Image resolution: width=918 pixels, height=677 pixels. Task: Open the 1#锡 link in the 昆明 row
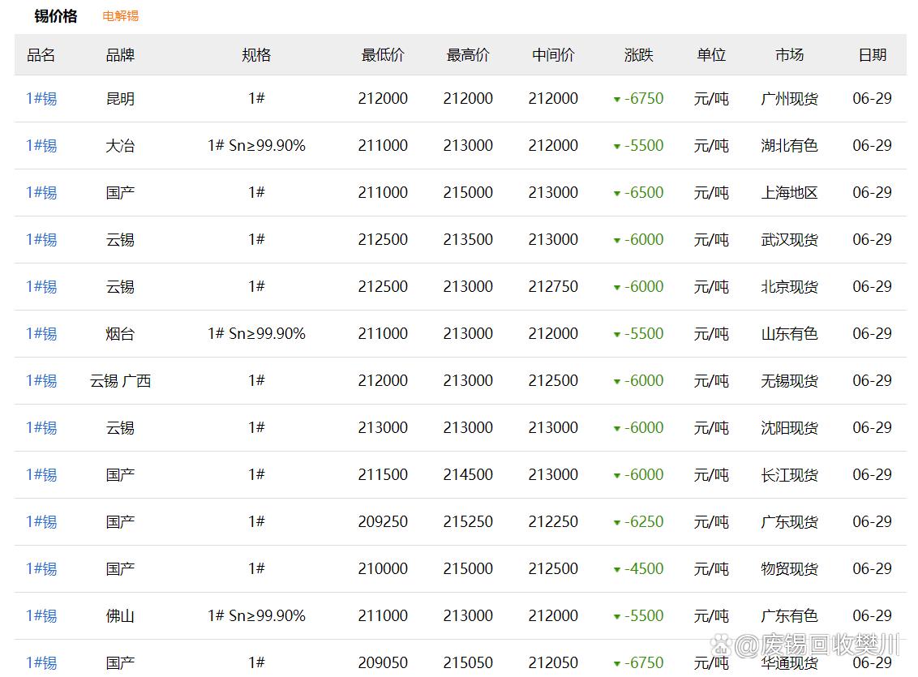[x=41, y=98]
